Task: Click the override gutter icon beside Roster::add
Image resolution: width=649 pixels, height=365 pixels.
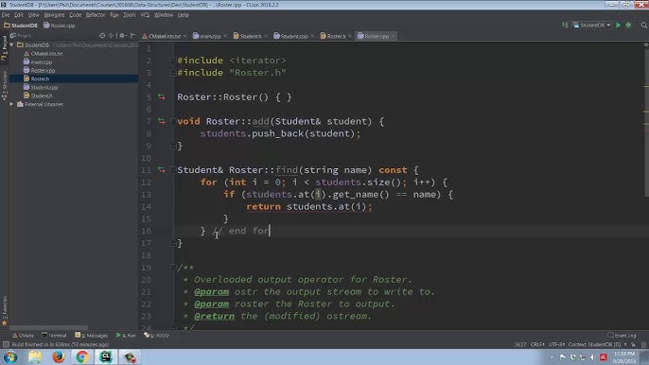Action: click(x=162, y=121)
